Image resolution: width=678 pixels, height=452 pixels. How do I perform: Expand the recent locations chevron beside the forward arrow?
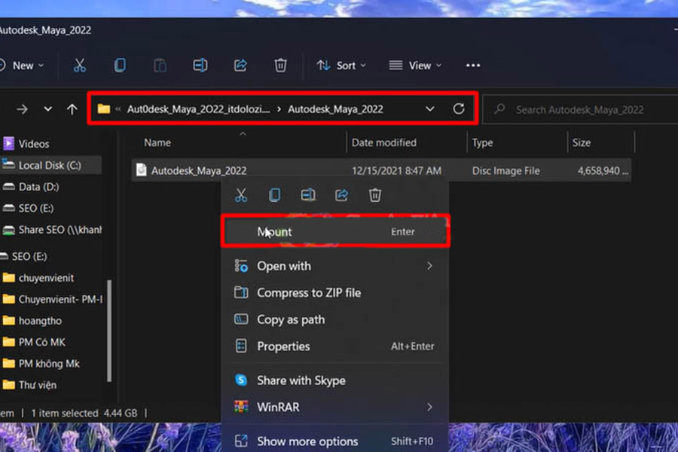[x=48, y=109]
